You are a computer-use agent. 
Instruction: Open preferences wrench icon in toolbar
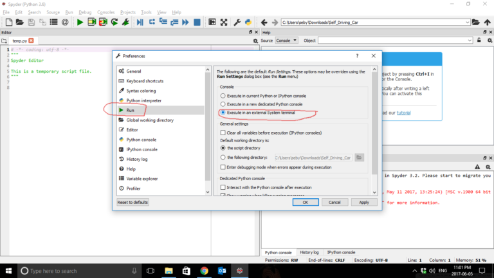click(x=237, y=22)
